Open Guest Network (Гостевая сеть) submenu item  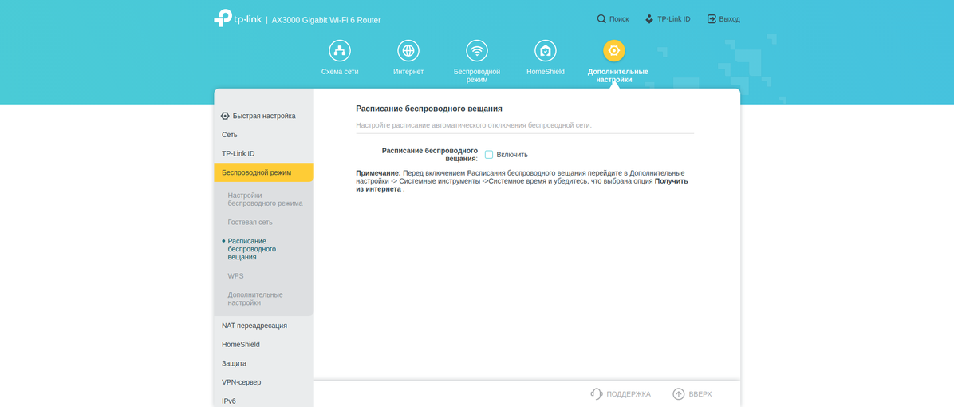tap(250, 223)
